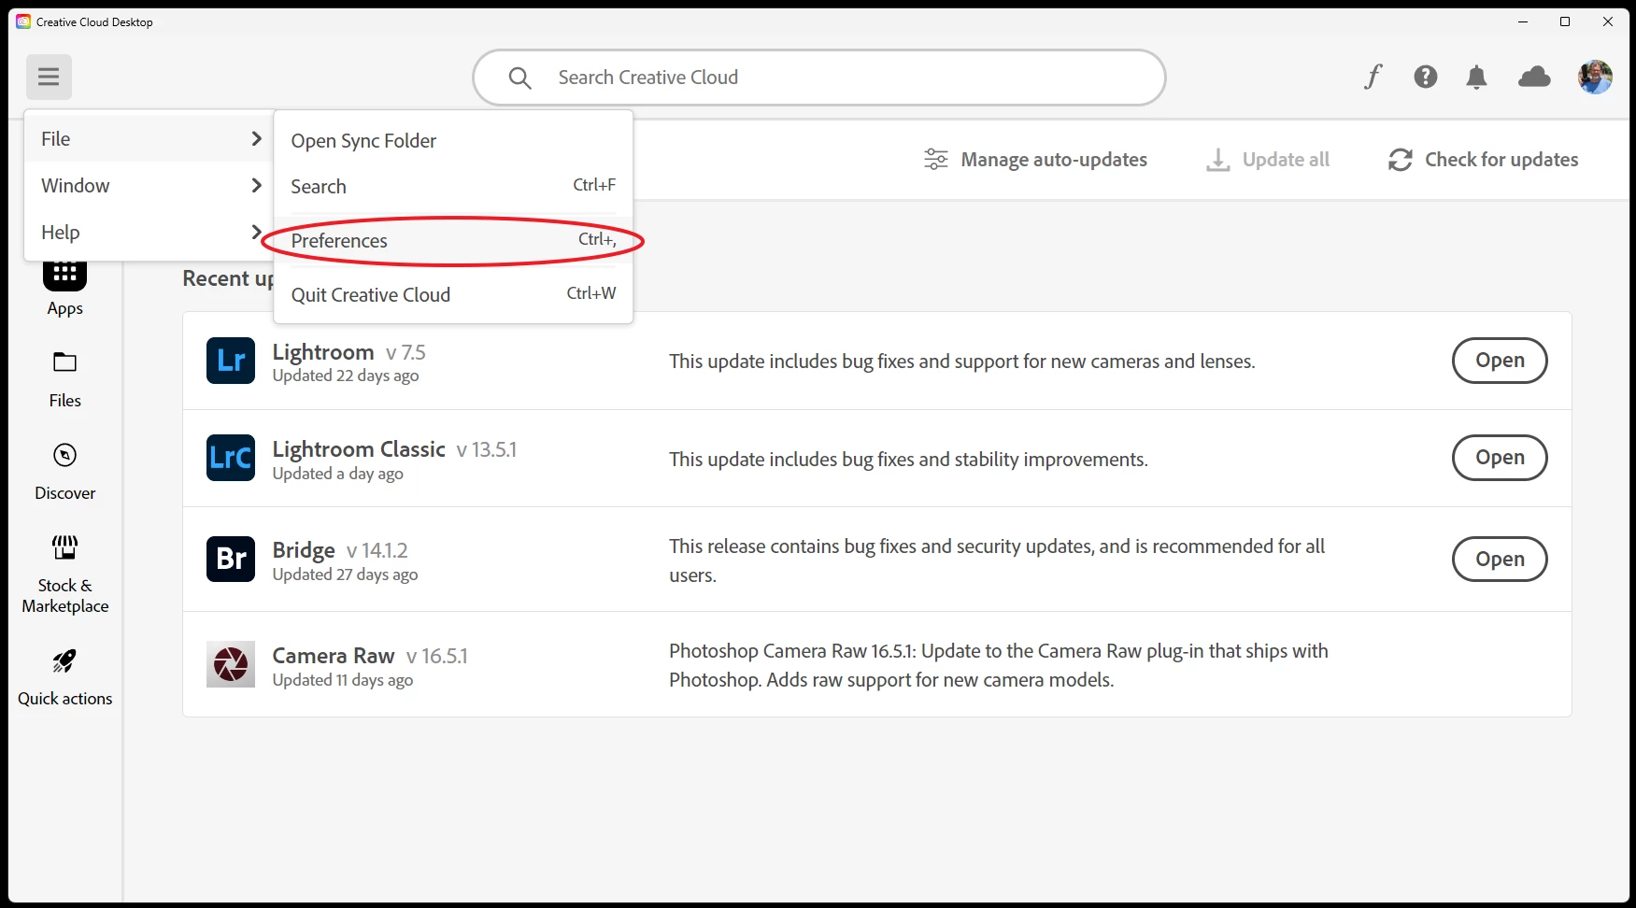Open Files section in sidebar

(x=64, y=380)
